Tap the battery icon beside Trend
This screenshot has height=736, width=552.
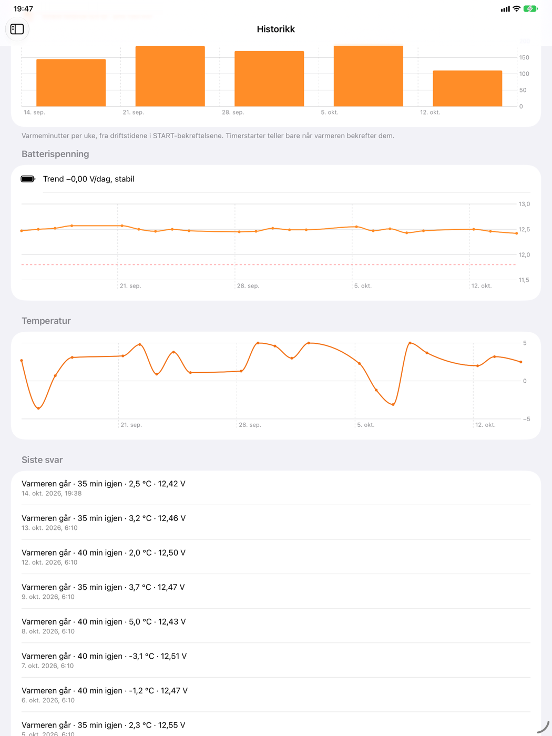click(x=28, y=179)
